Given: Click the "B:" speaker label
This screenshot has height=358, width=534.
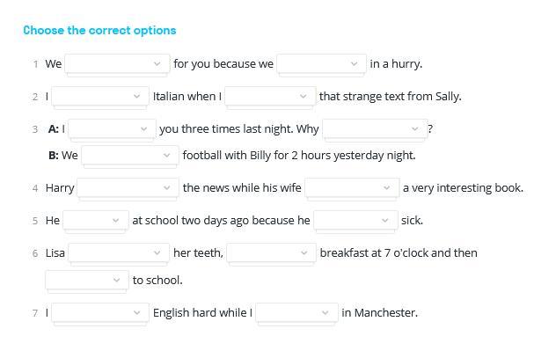Looking at the screenshot, I should pyautogui.click(x=54, y=155).
